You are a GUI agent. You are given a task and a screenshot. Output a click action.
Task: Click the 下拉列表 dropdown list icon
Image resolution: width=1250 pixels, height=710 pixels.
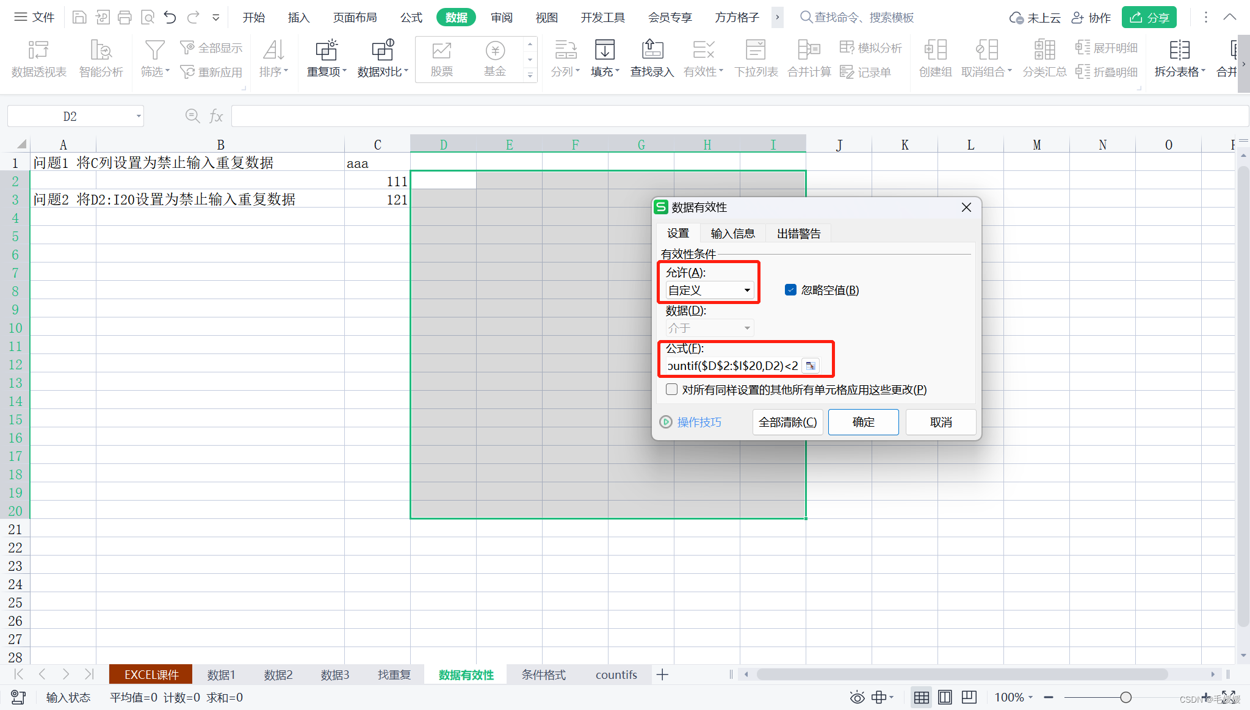point(756,50)
